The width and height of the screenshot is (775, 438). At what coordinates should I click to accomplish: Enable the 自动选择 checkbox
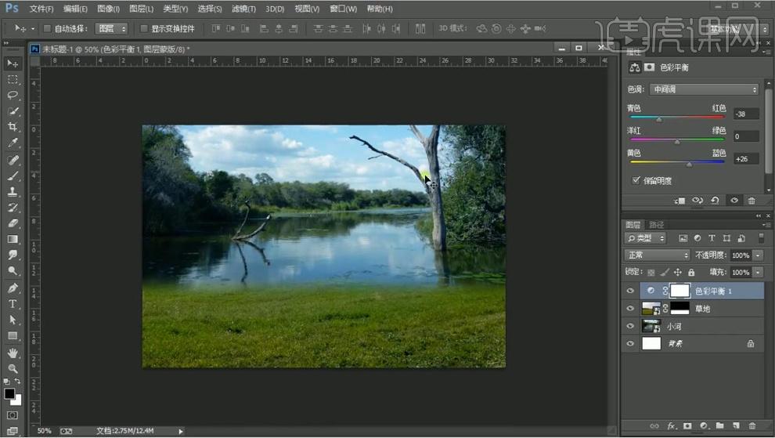tap(47, 29)
